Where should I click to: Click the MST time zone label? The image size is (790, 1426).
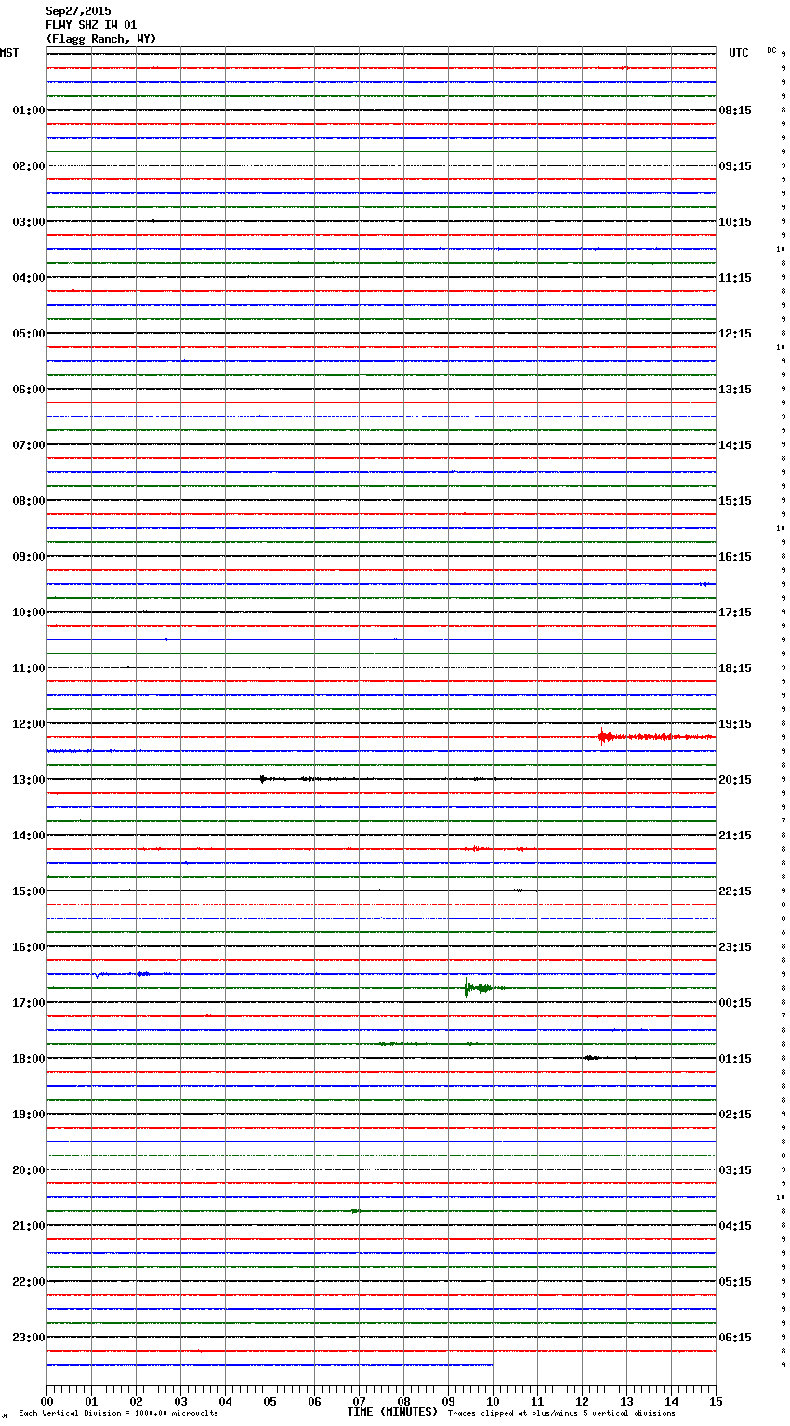point(9,53)
